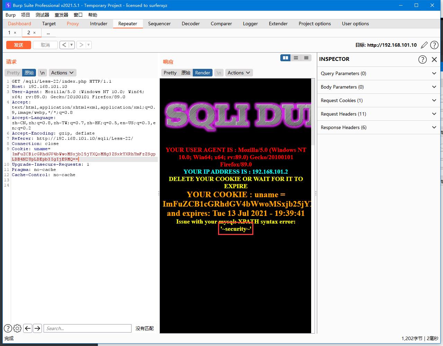
Task: Click Cookie header line in request
Action: (84, 154)
